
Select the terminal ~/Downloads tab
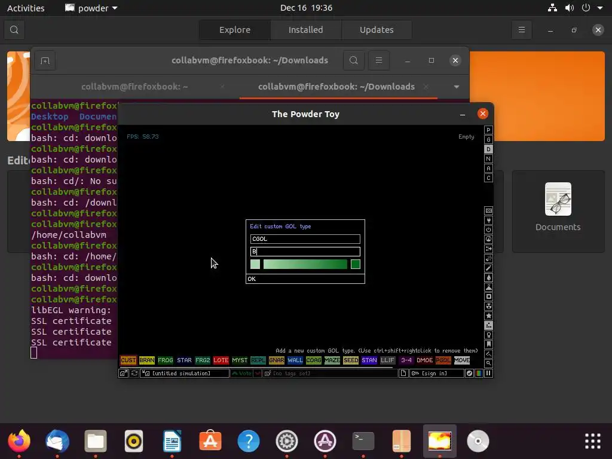[336, 87]
